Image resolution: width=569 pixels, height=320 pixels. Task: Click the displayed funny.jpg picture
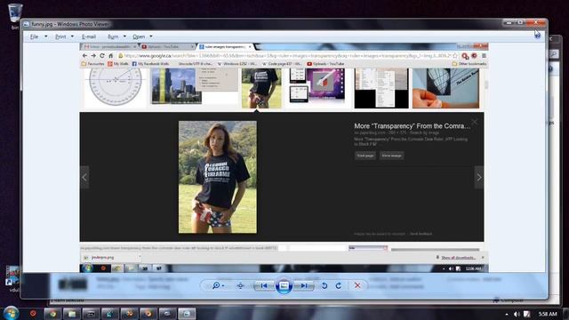(x=284, y=157)
